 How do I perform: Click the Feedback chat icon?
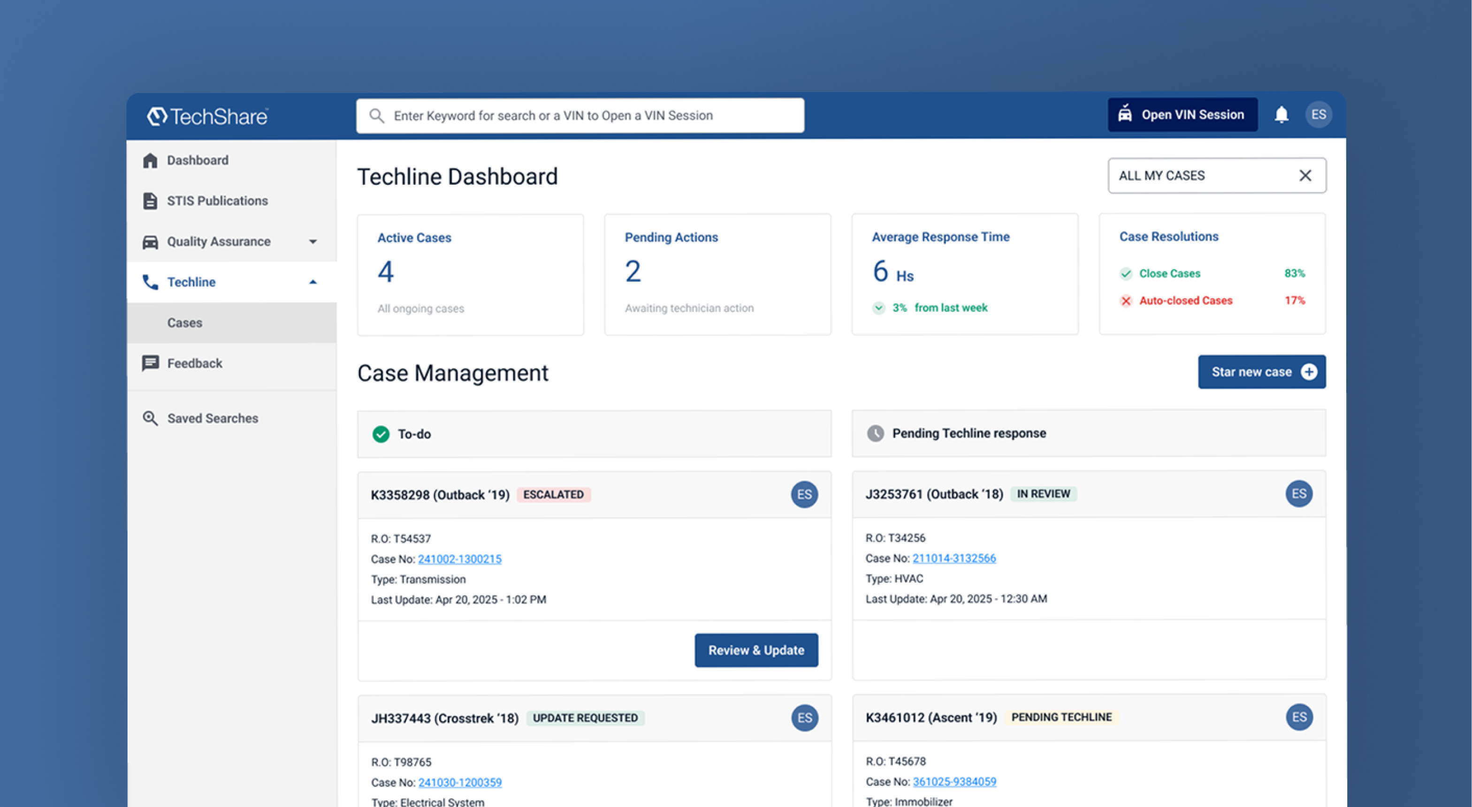coord(150,363)
